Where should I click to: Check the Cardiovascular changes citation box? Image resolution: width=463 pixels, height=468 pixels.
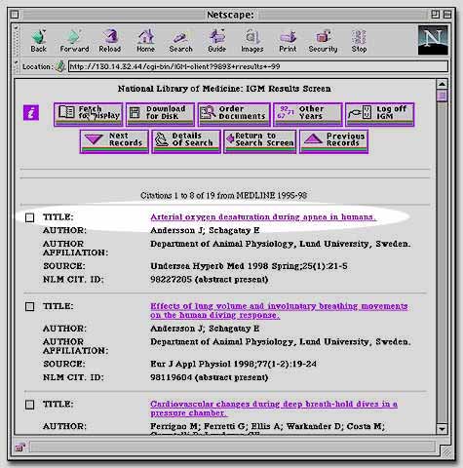pos(29,405)
